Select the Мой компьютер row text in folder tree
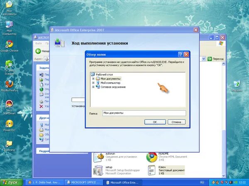249x186 pixels. coord(110,83)
